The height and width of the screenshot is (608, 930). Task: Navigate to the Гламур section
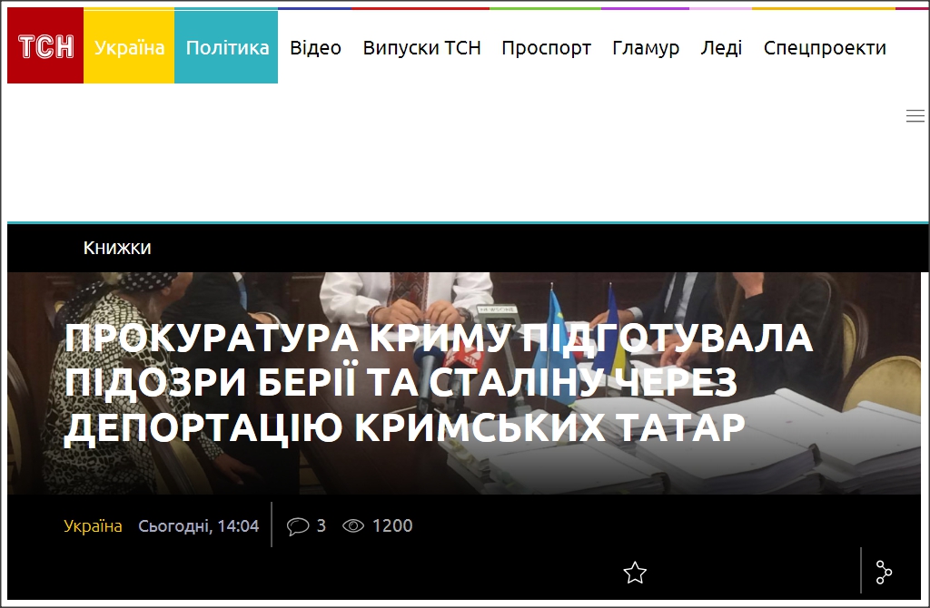pos(646,48)
